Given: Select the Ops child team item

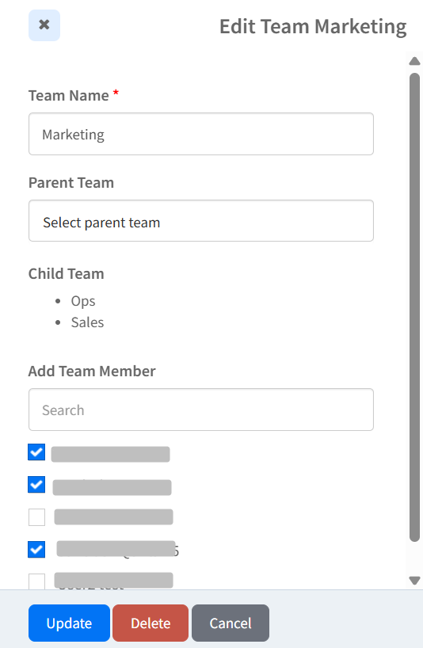Looking at the screenshot, I should (x=83, y=301).
